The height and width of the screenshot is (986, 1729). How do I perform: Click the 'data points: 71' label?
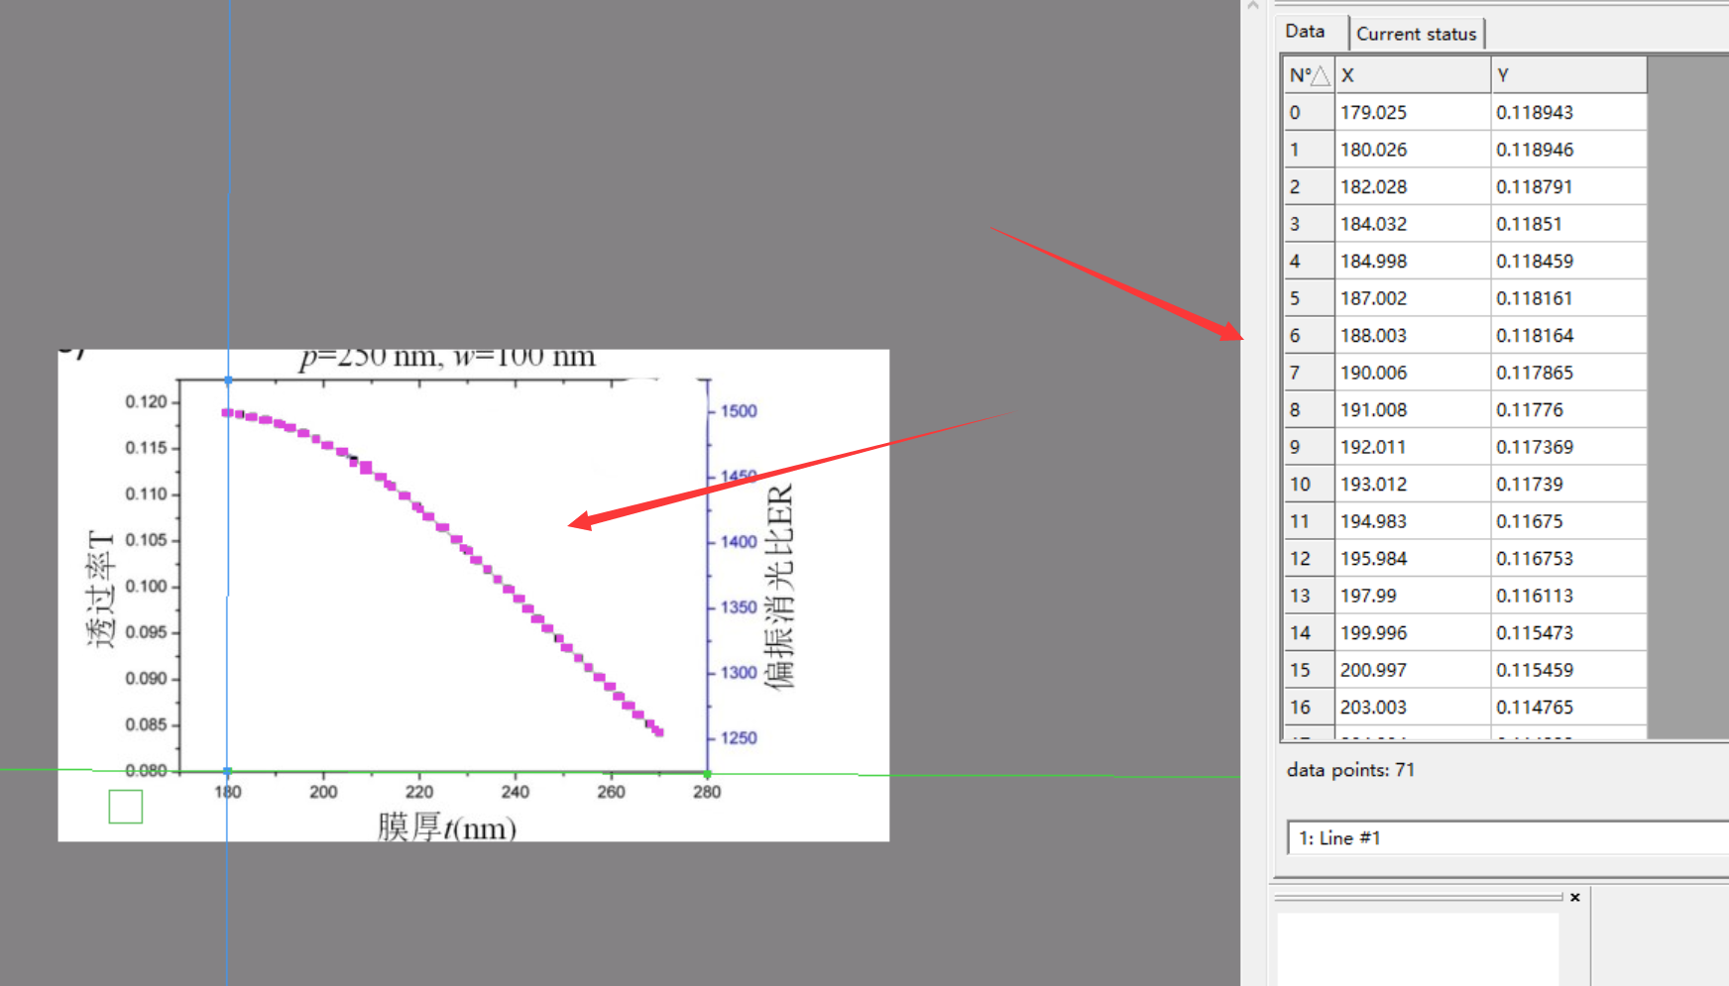[1350, 769]
